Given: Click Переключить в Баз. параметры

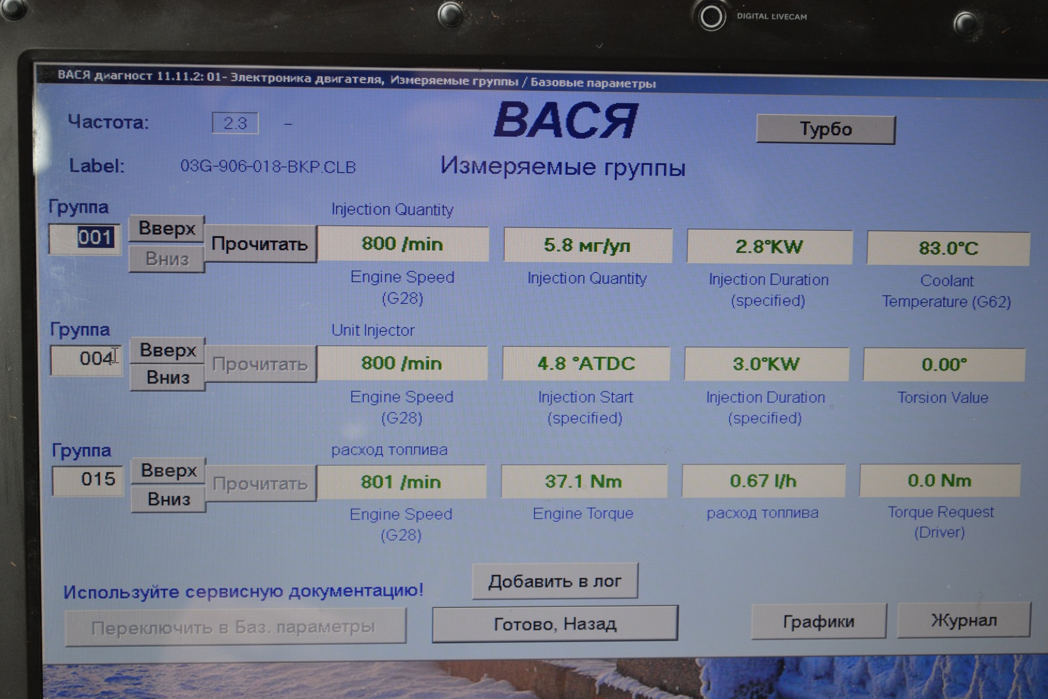Looking at the screenshot, I should (235, 627).
